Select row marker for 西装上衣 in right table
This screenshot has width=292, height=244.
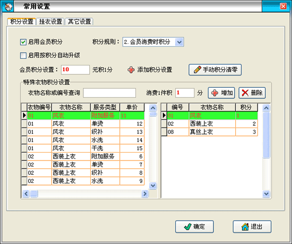click(164, 124)
